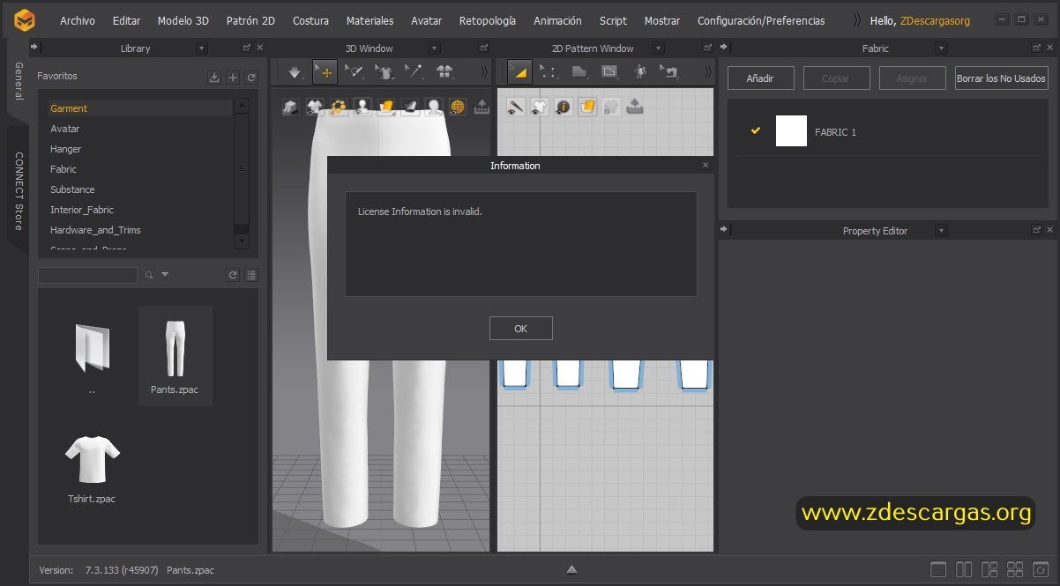Click the library search input field
Screen dimensions: 1060x586
[87, 275]
